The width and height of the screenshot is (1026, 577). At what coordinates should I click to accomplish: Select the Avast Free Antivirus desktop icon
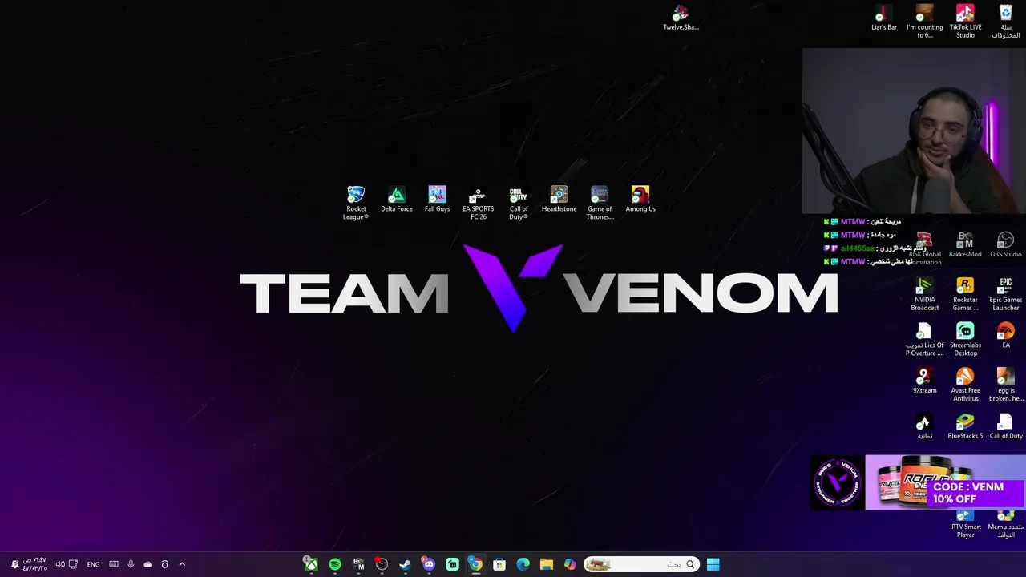click(x=965, y=385)
